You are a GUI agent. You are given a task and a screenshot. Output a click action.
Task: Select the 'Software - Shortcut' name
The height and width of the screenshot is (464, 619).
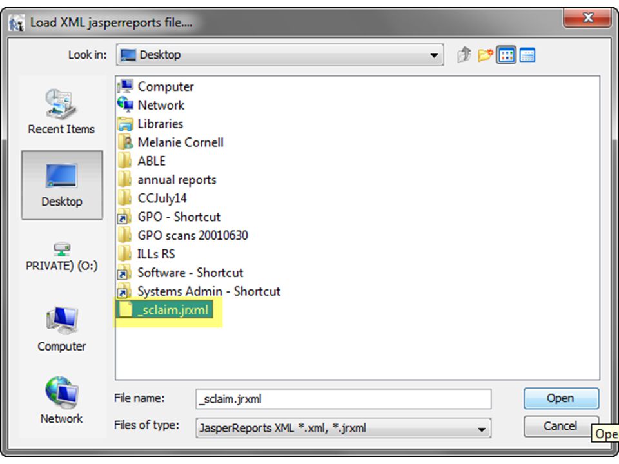(x=190, y=273)
